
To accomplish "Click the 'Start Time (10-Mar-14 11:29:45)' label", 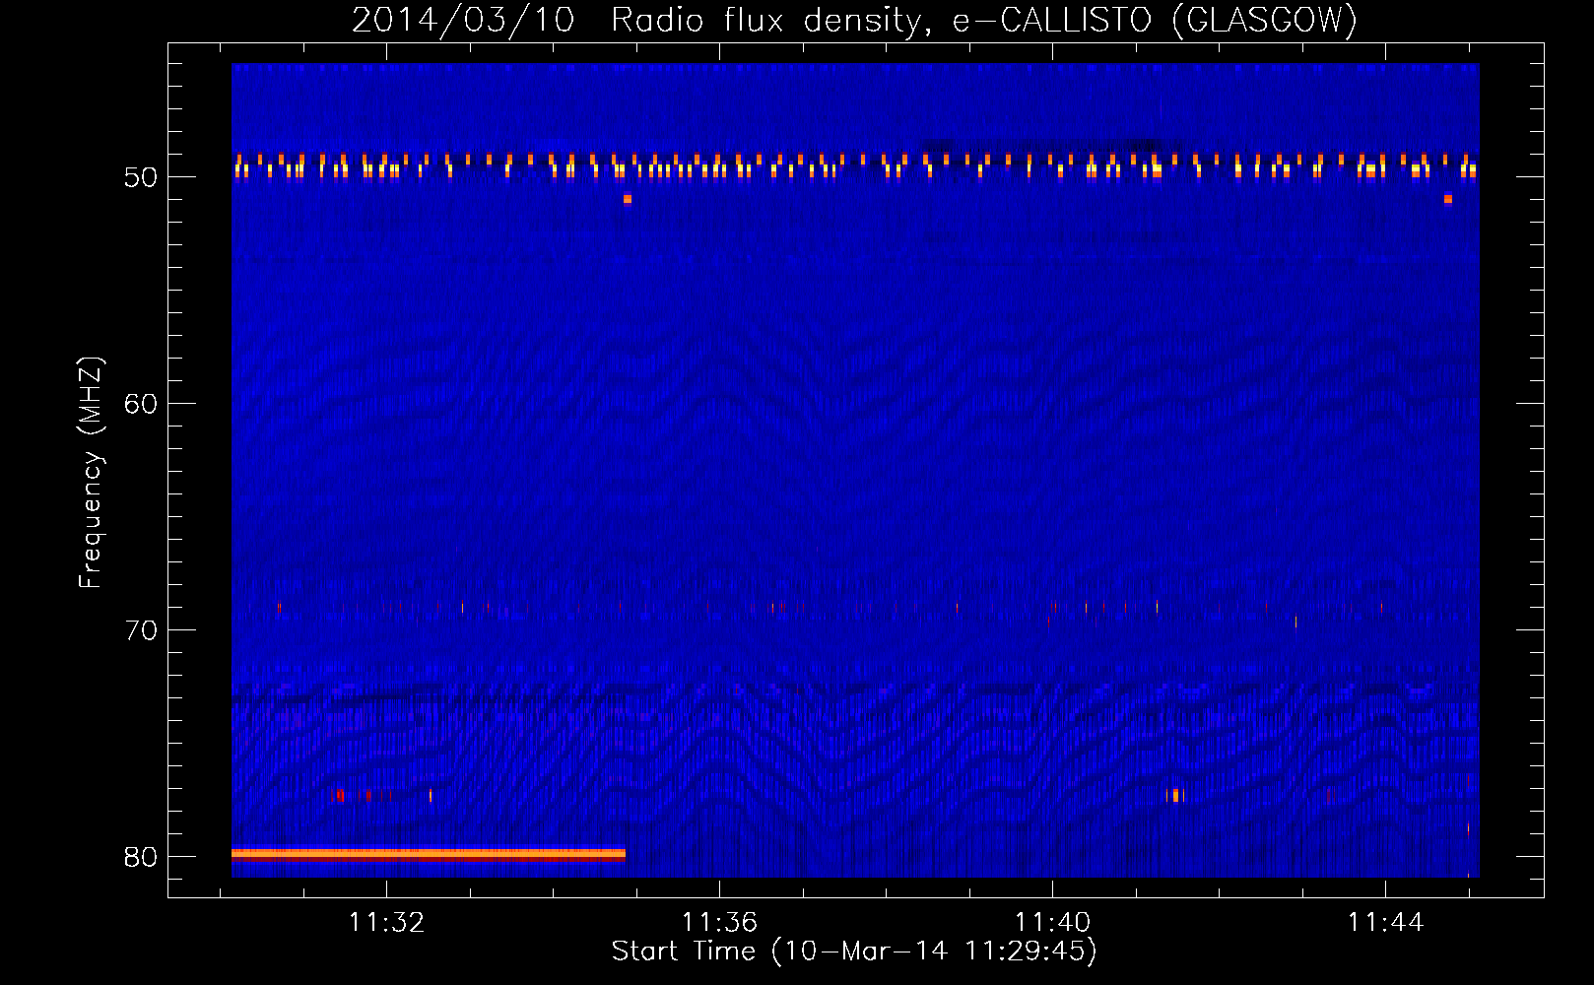I will pyautogui.click(x=854, y=952).
